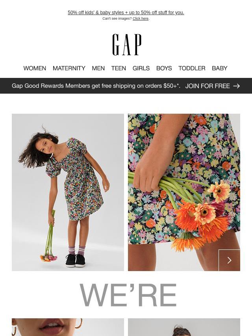The height and width of the screenshot is (336, 252).
Task: Click the Gap logo
Action: click(x=127, y=44)
